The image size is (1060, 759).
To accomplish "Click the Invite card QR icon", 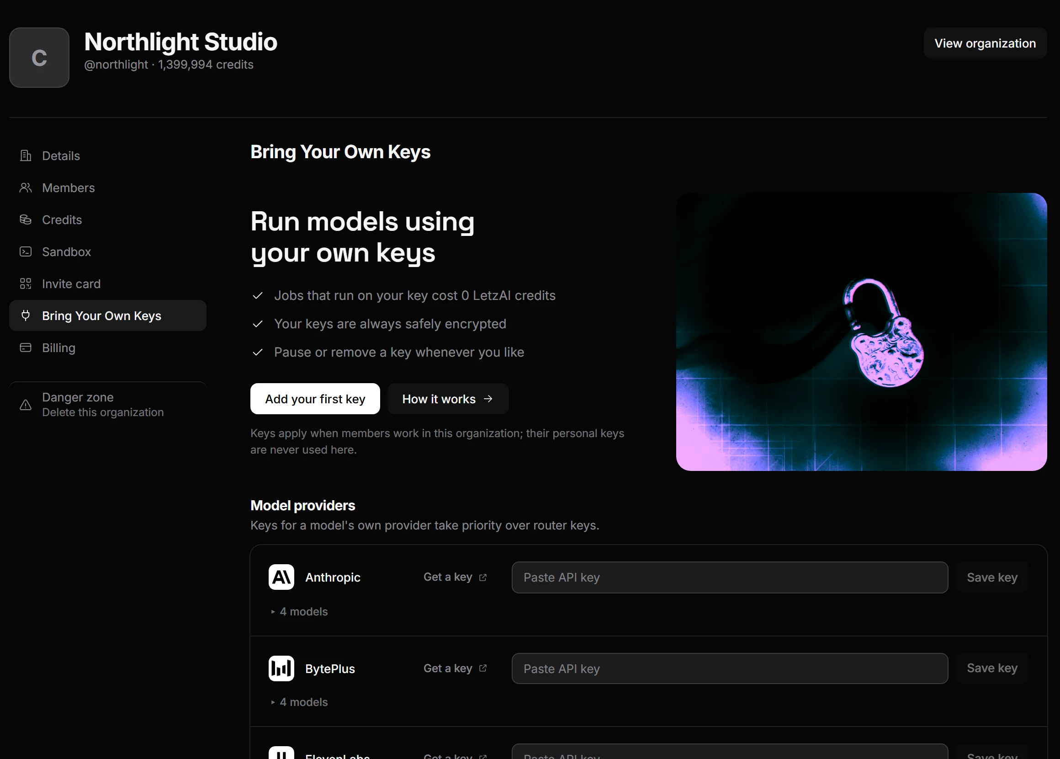I will tap(26, 283).
